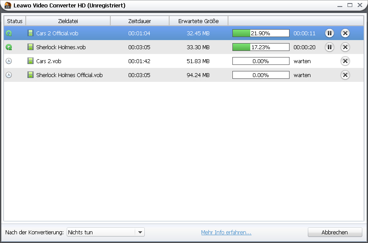Click the 17.23% progress bar

(261, 47)
